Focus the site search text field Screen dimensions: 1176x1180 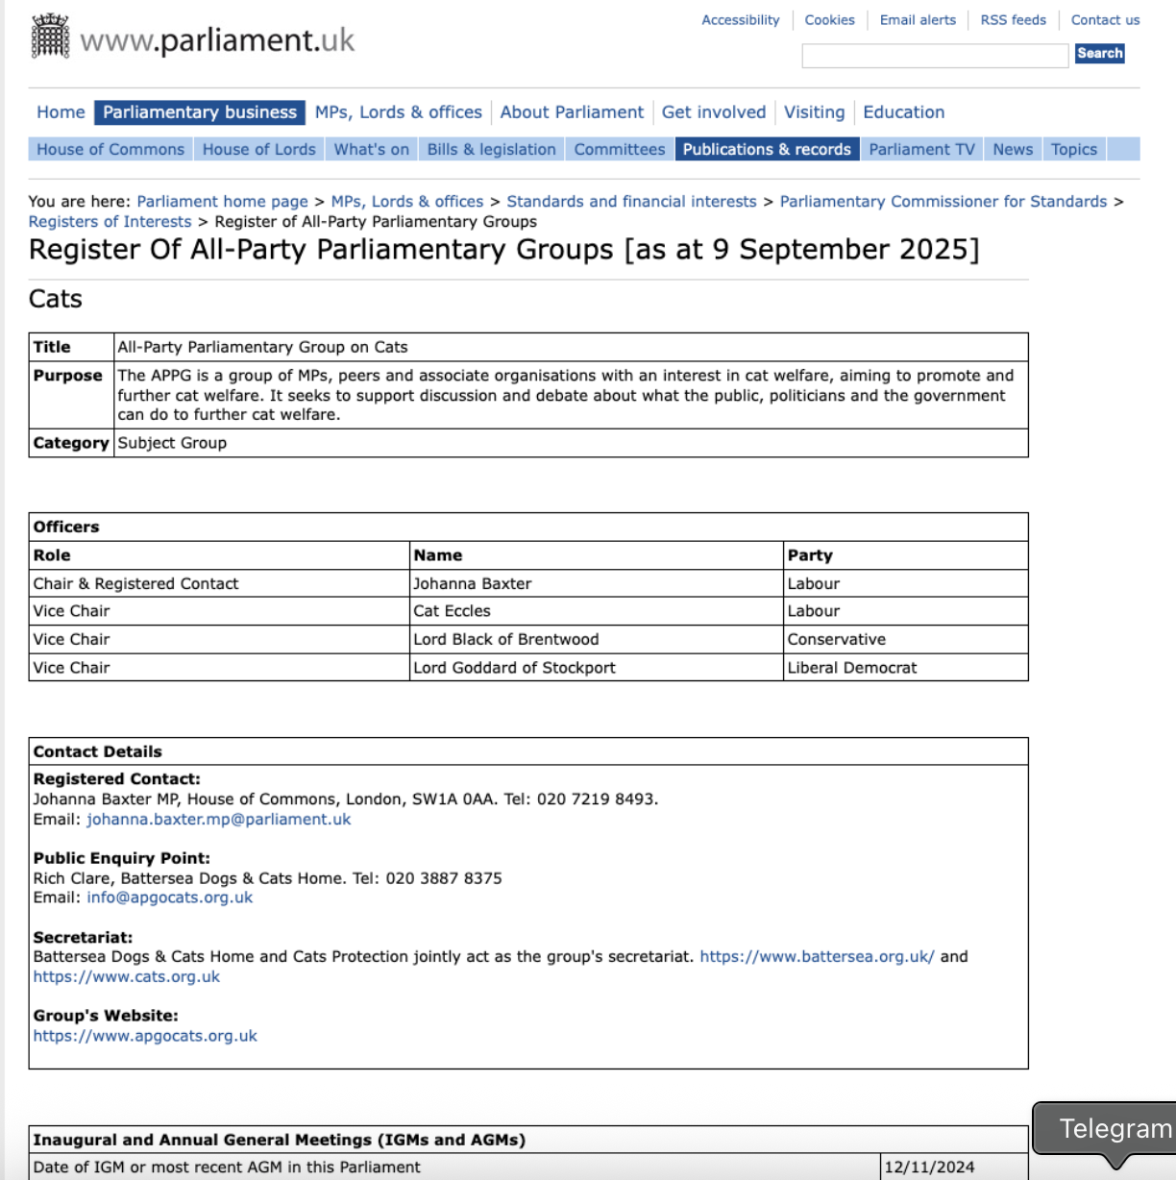935,56
